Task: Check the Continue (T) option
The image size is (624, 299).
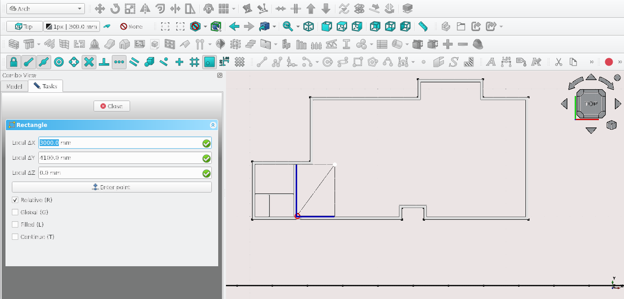Action: click(x=15, y=237)
